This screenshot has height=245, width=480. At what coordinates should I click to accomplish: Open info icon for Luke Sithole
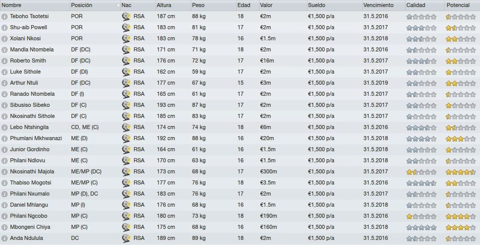pos(4,72)
